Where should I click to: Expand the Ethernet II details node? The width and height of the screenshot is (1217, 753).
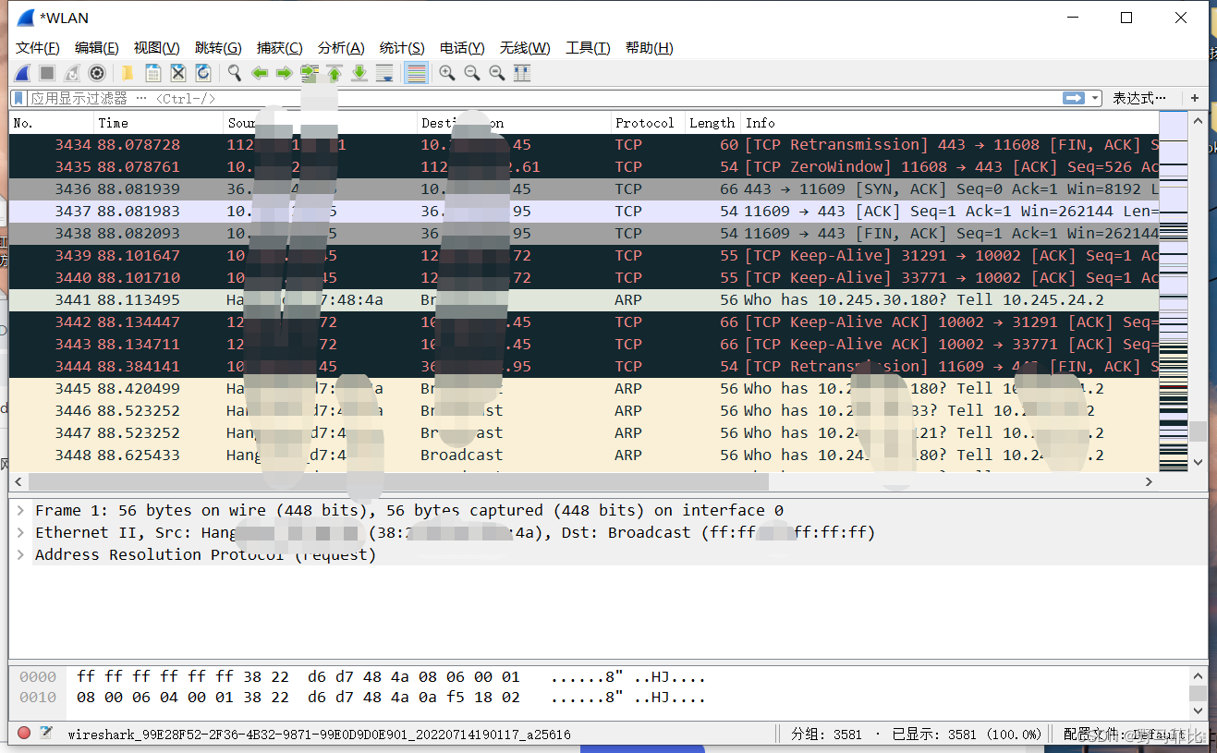pyautogui.click(x=20, y=532)
